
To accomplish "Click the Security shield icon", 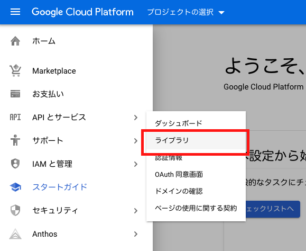I will (x=15, y=210).
